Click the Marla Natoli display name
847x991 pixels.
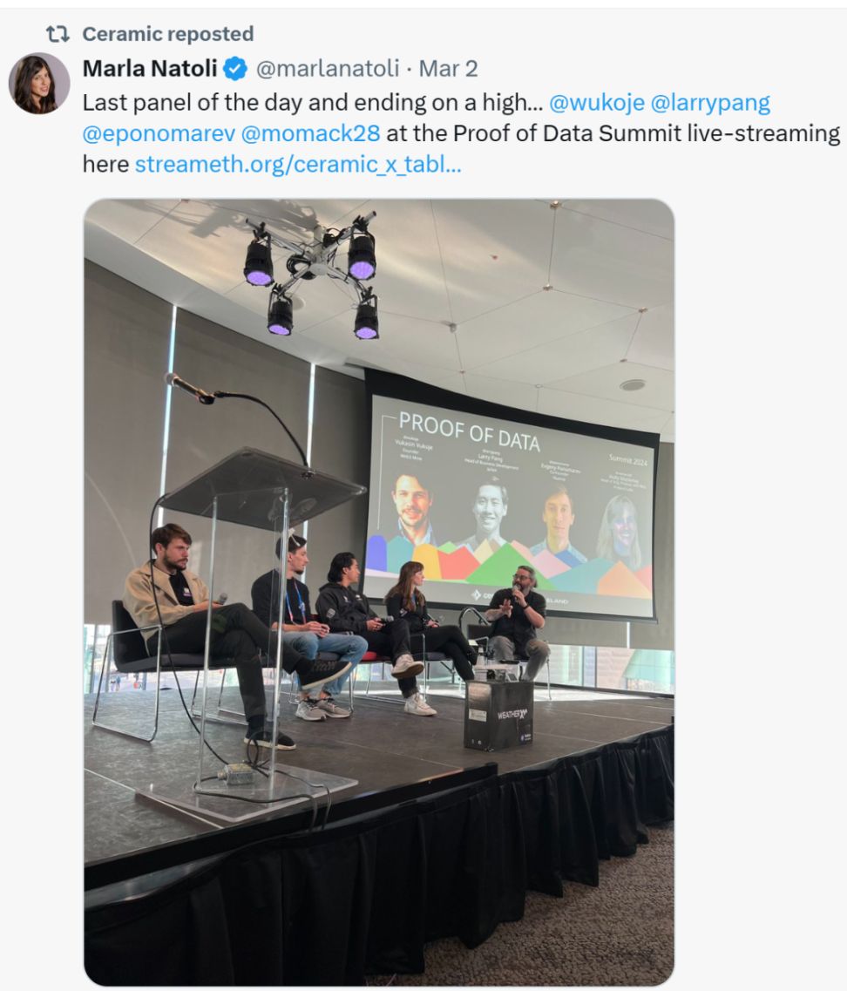(x=150, y=68)
